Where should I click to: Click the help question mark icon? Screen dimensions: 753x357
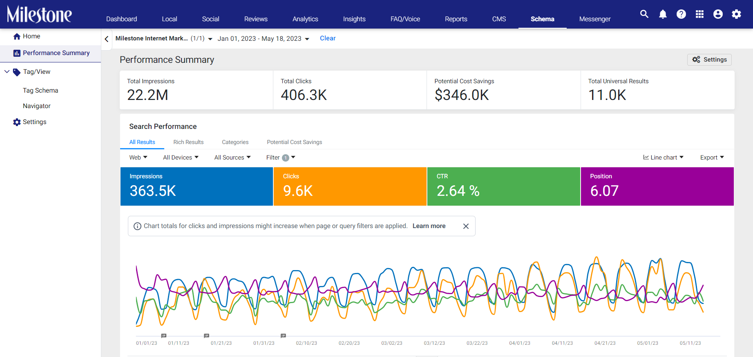pyautogui.click(x=681, y=14)
